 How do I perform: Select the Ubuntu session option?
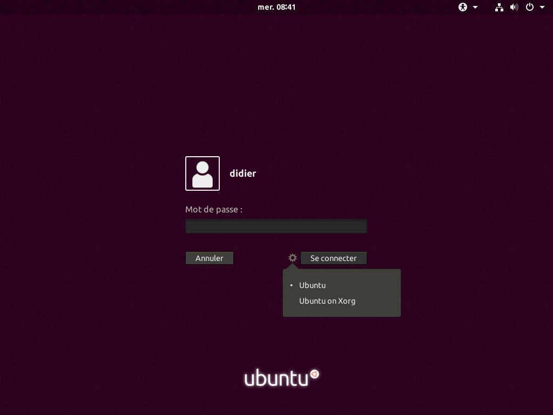click(x=313, y=285)
